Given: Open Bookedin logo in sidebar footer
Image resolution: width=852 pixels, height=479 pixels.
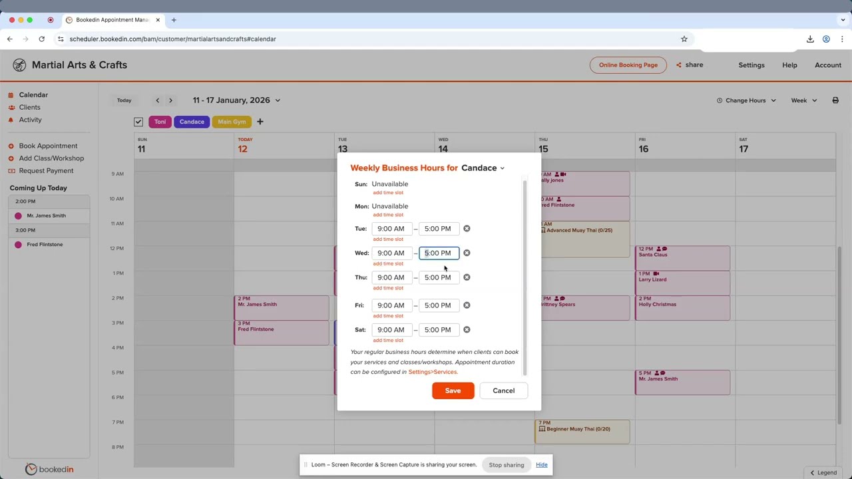Looking at the screenshot, I should tap(49, 469).
